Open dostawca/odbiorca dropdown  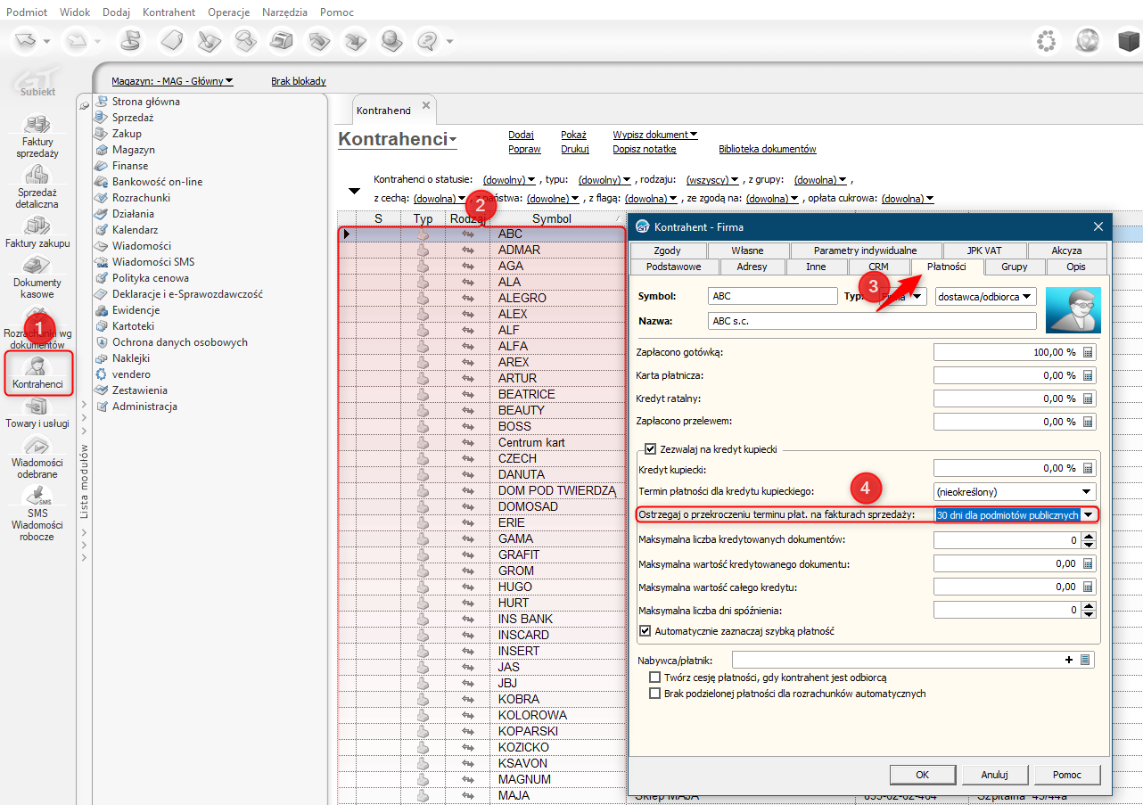point(985,296)
